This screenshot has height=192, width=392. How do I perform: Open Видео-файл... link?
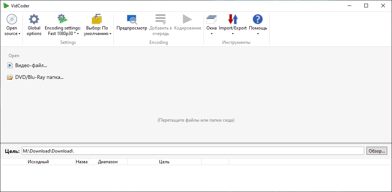click(31, 66)
